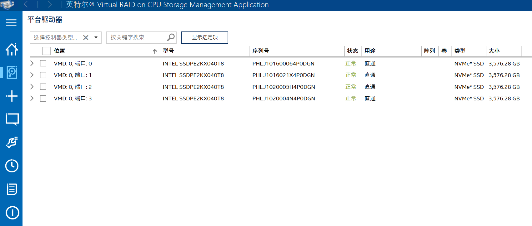Click the forward arrow in title bar
The width and height of the screenshot is (532, 226).
pyautogui.click(x=50, y=4)
